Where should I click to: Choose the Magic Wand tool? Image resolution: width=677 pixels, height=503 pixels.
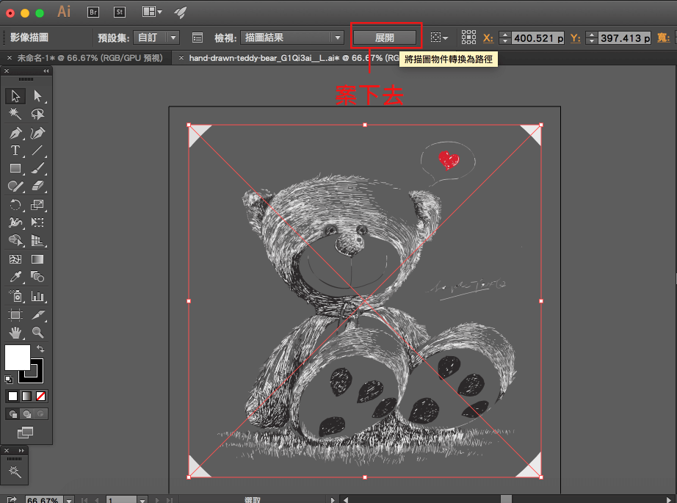click(15, 115)
